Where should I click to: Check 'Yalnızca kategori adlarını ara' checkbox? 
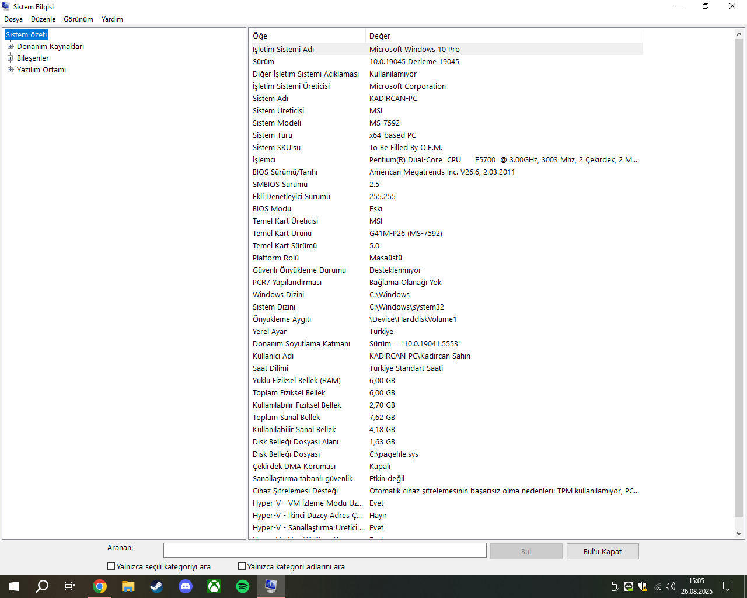click(242, 566)
